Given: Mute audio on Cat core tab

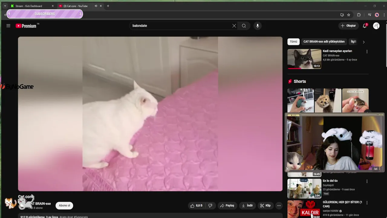Looking at the screenshot, I should tap(96, 6).
